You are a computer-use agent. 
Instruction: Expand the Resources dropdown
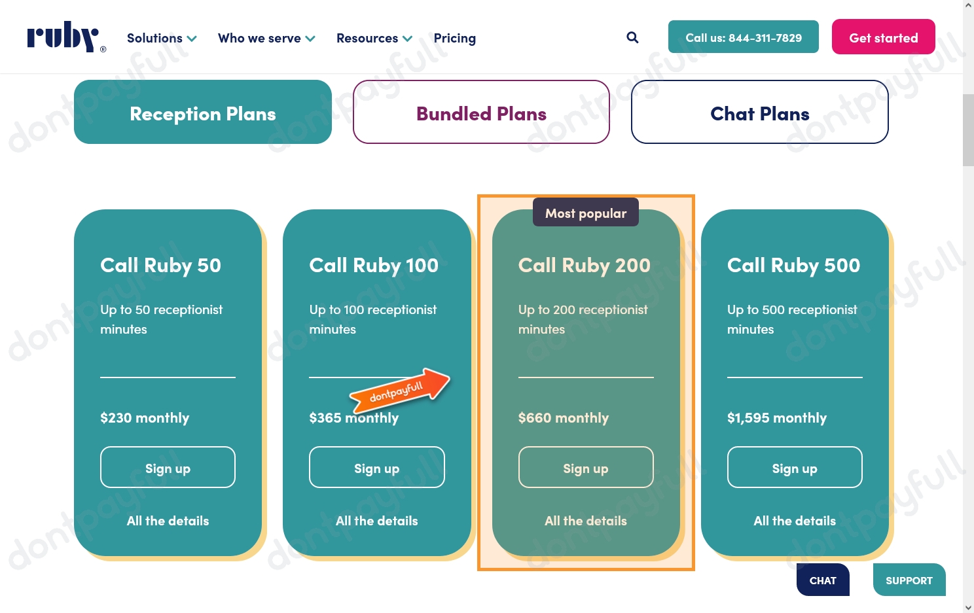tap(373, 38)
